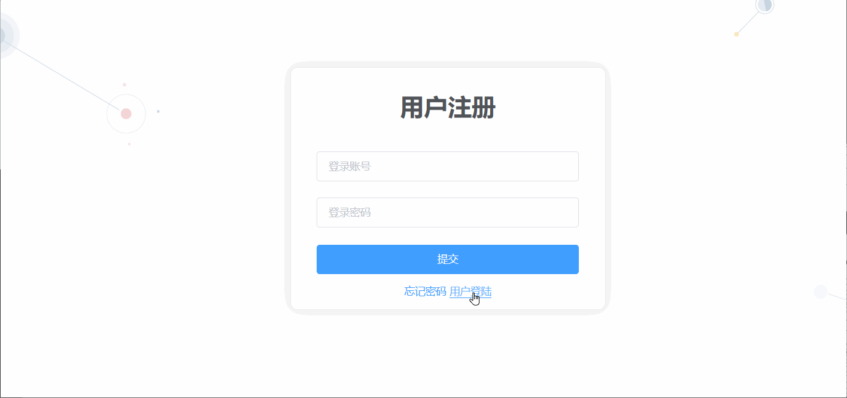Click the tiny pink dot above the pink circle
The height and width of the screenshot is (398, 847).
point(125,84)
